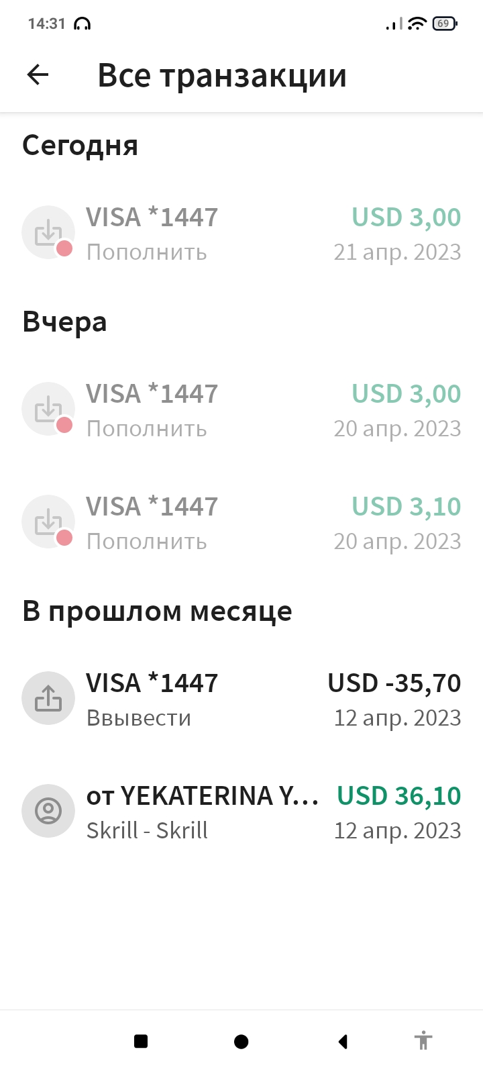Tap the 'Ввывести' VISA *1447 label
The image size is (483, 1074).
(139, 718)
